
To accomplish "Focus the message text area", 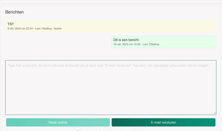I will 111,87.
